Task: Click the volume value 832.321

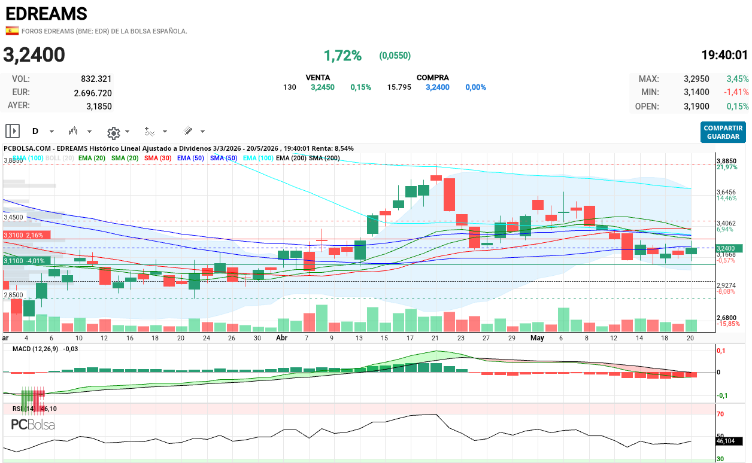Action: coord(96,79)
